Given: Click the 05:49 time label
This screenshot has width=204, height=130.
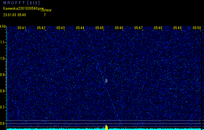Looking at the screenshot, I should click(177, 28).
